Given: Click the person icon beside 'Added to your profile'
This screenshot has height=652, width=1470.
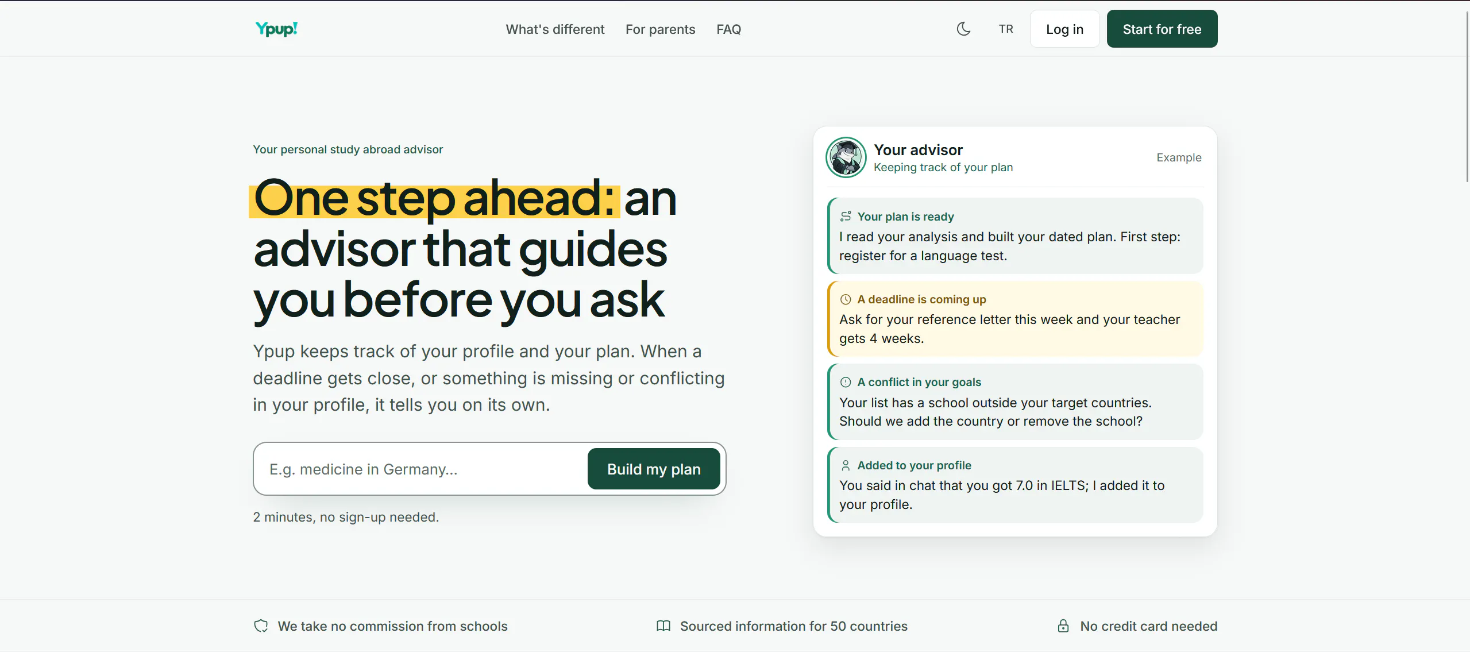Looking at the screenshot, I should point(846,465).
